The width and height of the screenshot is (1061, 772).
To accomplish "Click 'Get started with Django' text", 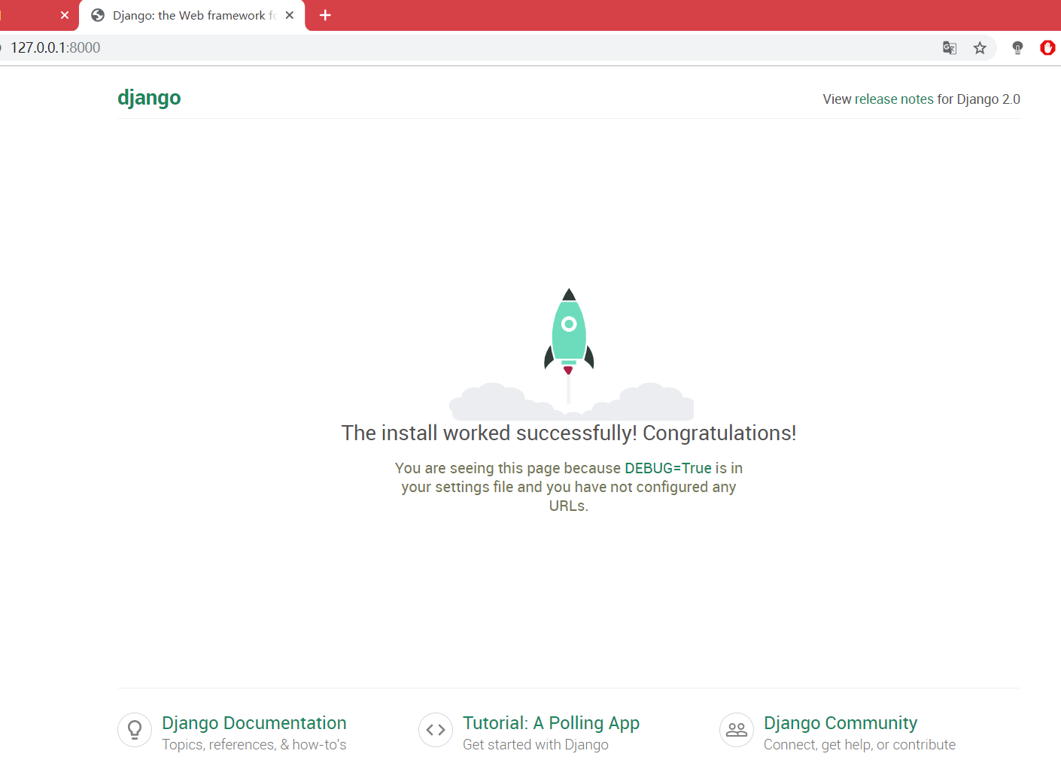I will click(x=536, y=745).
